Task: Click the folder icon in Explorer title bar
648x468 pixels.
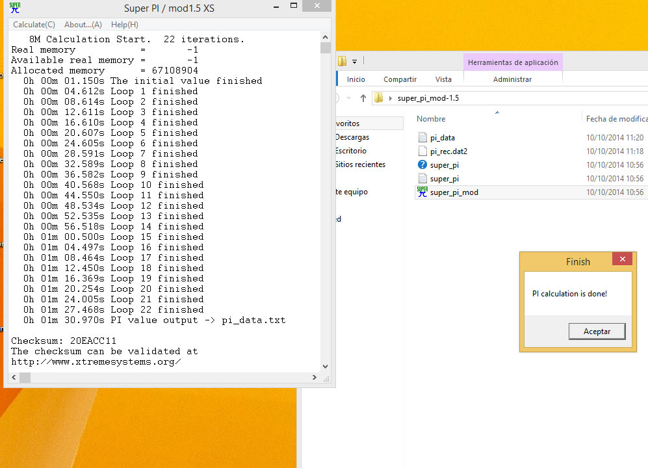Action: [343, 61]
